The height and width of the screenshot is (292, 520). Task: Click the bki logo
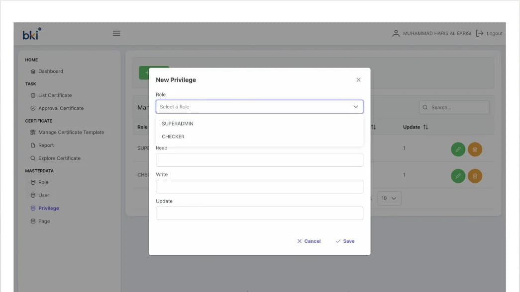click(32, 33)
